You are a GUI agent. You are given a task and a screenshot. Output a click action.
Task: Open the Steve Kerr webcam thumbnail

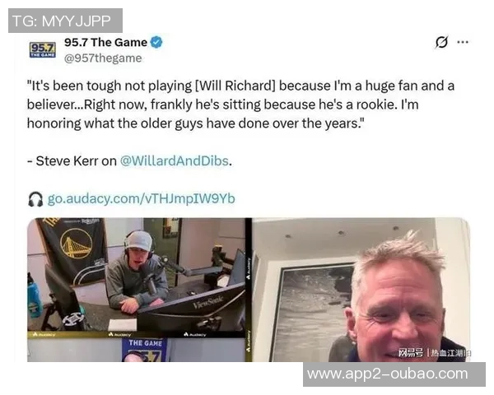pyautogui.click(x=361, y=290)
